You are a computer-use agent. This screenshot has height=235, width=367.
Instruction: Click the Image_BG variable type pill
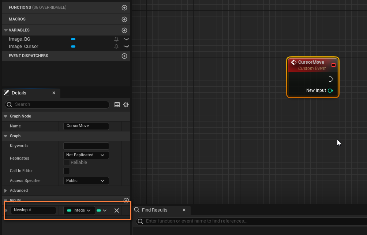[x=73, y=39]
